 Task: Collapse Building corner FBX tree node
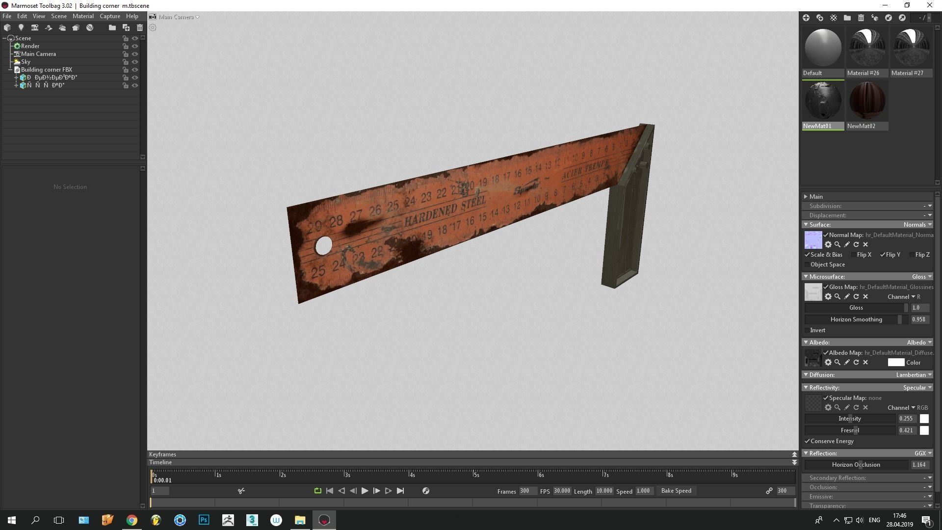coord(10,70)
